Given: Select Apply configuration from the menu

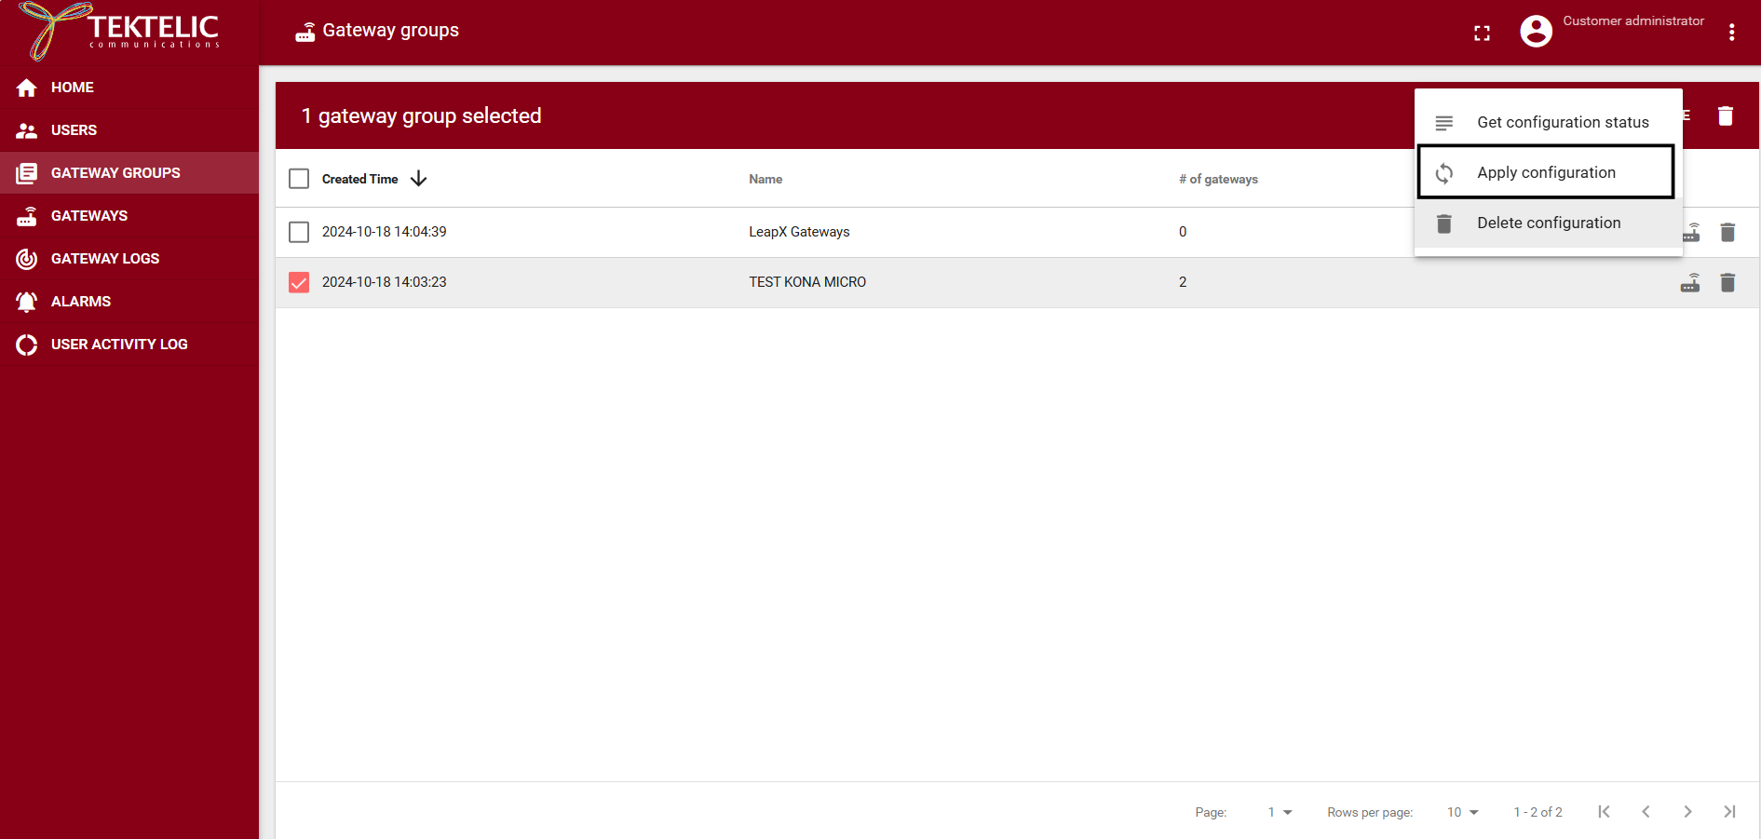Looking at the screenshot, I should [x=1546, y=172].
